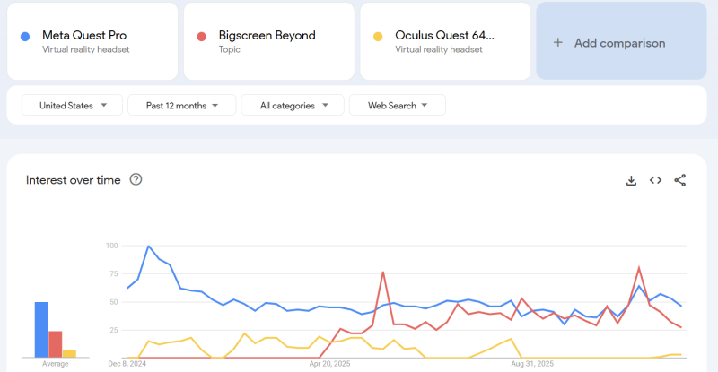Click the yellow dot beside Oculus Quest 64

[378, 37]
